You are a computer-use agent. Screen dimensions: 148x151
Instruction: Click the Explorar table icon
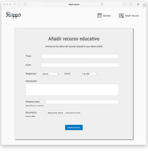(99, 16)
